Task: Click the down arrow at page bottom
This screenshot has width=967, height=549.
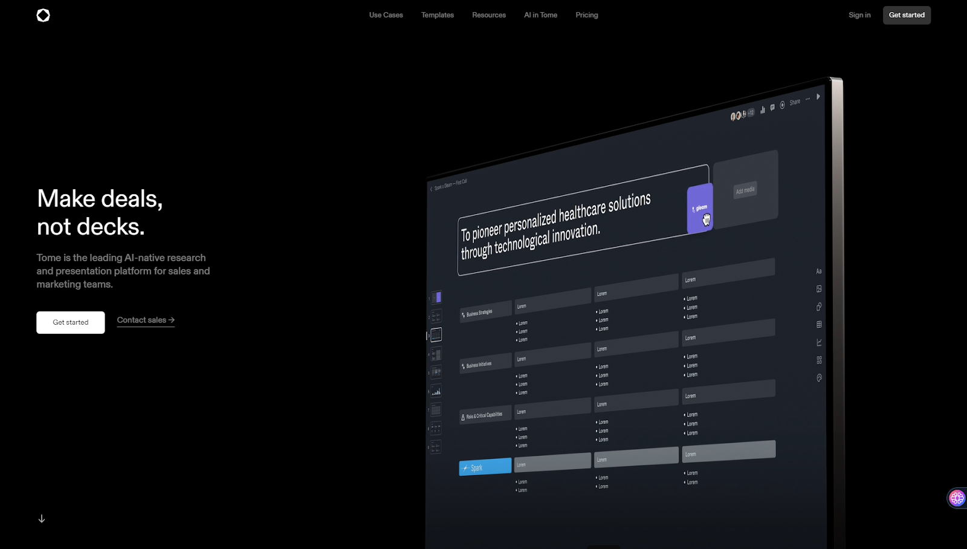Action: pyautogui.click(x=42, y=519)
